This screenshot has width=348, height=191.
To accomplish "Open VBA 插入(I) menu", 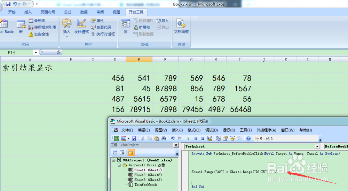I will 177,130.
